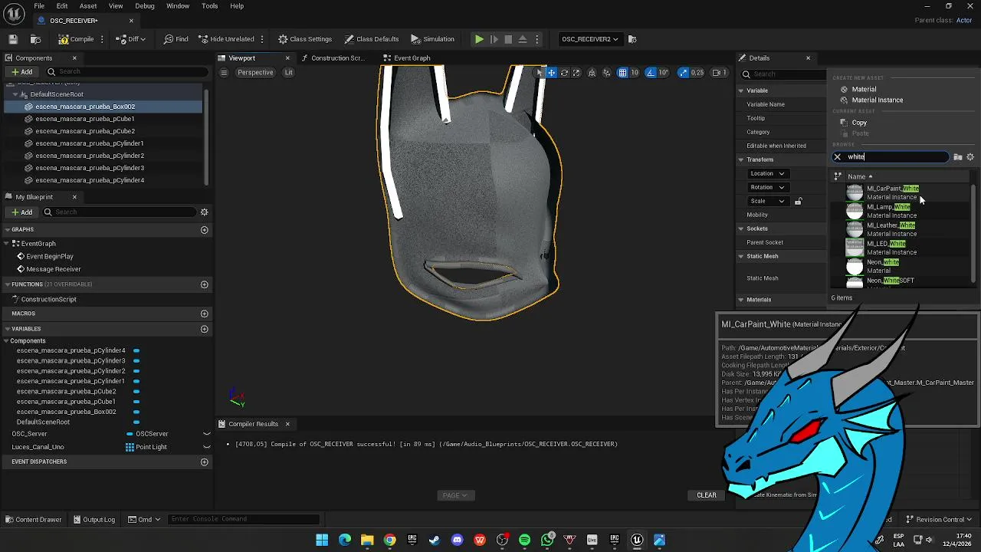Open the Perspective view mode dropdown

point(255,73)
